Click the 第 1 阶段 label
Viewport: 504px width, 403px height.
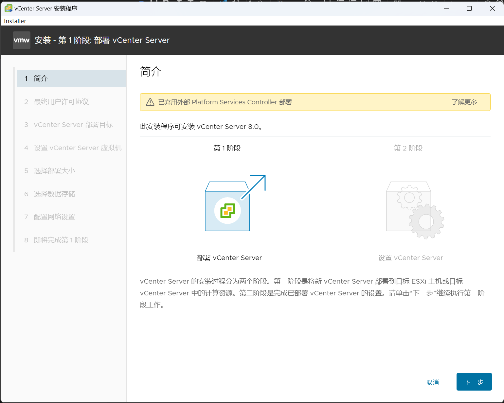coord(227,148)
